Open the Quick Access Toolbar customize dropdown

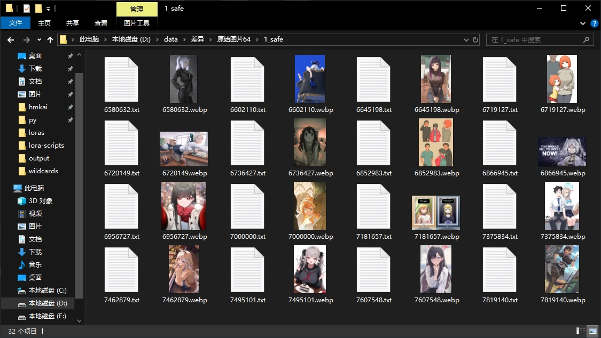pos(48,9)
